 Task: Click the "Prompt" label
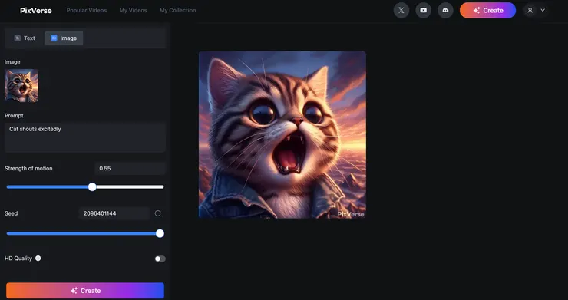pyautogui.click(x=14, y=116)
